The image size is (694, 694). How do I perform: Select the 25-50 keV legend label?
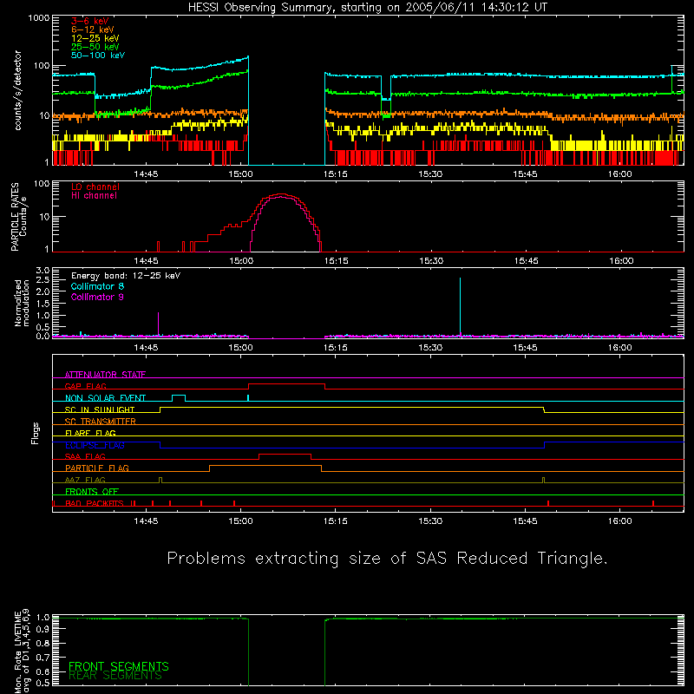[95, 47]
